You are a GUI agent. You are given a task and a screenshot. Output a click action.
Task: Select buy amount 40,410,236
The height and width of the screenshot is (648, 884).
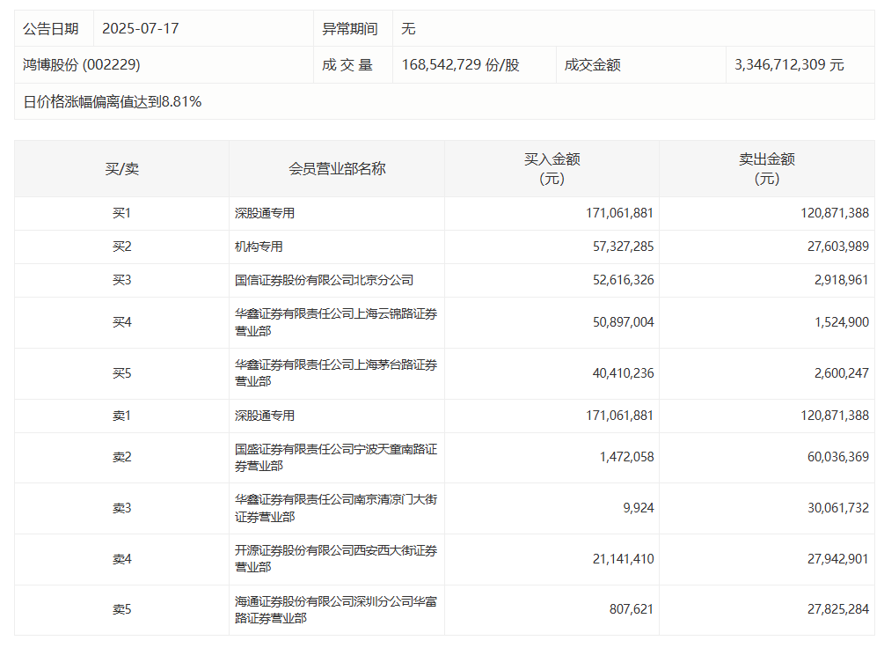pos(623,373)
